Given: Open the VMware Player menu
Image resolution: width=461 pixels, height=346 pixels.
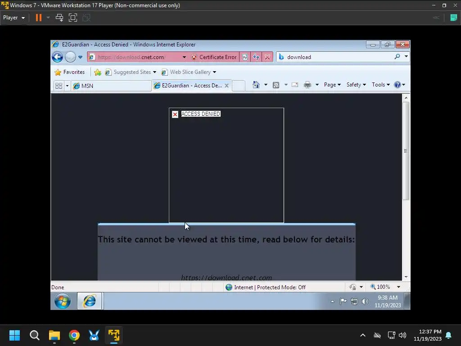Looking at the screenshot, I should pos(14,18).
